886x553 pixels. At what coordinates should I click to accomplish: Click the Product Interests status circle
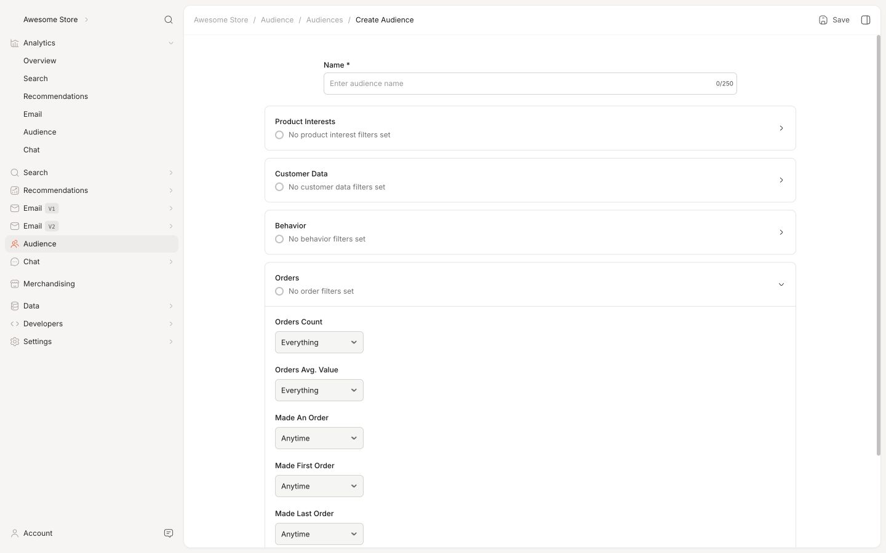[x=279, y=135]
